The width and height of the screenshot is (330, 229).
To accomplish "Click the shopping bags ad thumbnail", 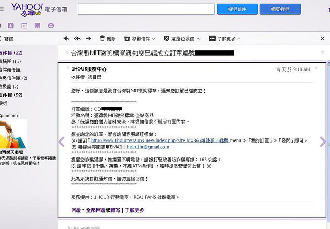I will 13,134.
